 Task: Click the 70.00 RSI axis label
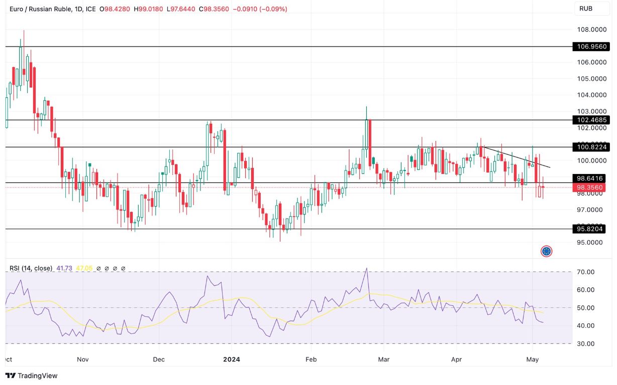click(586, 272)
